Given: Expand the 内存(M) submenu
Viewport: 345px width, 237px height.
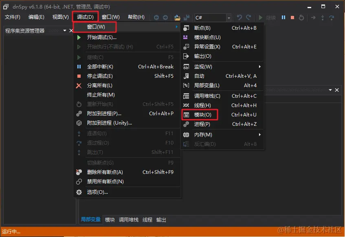Looking at the screenshot, I should (x=222, y=135).
